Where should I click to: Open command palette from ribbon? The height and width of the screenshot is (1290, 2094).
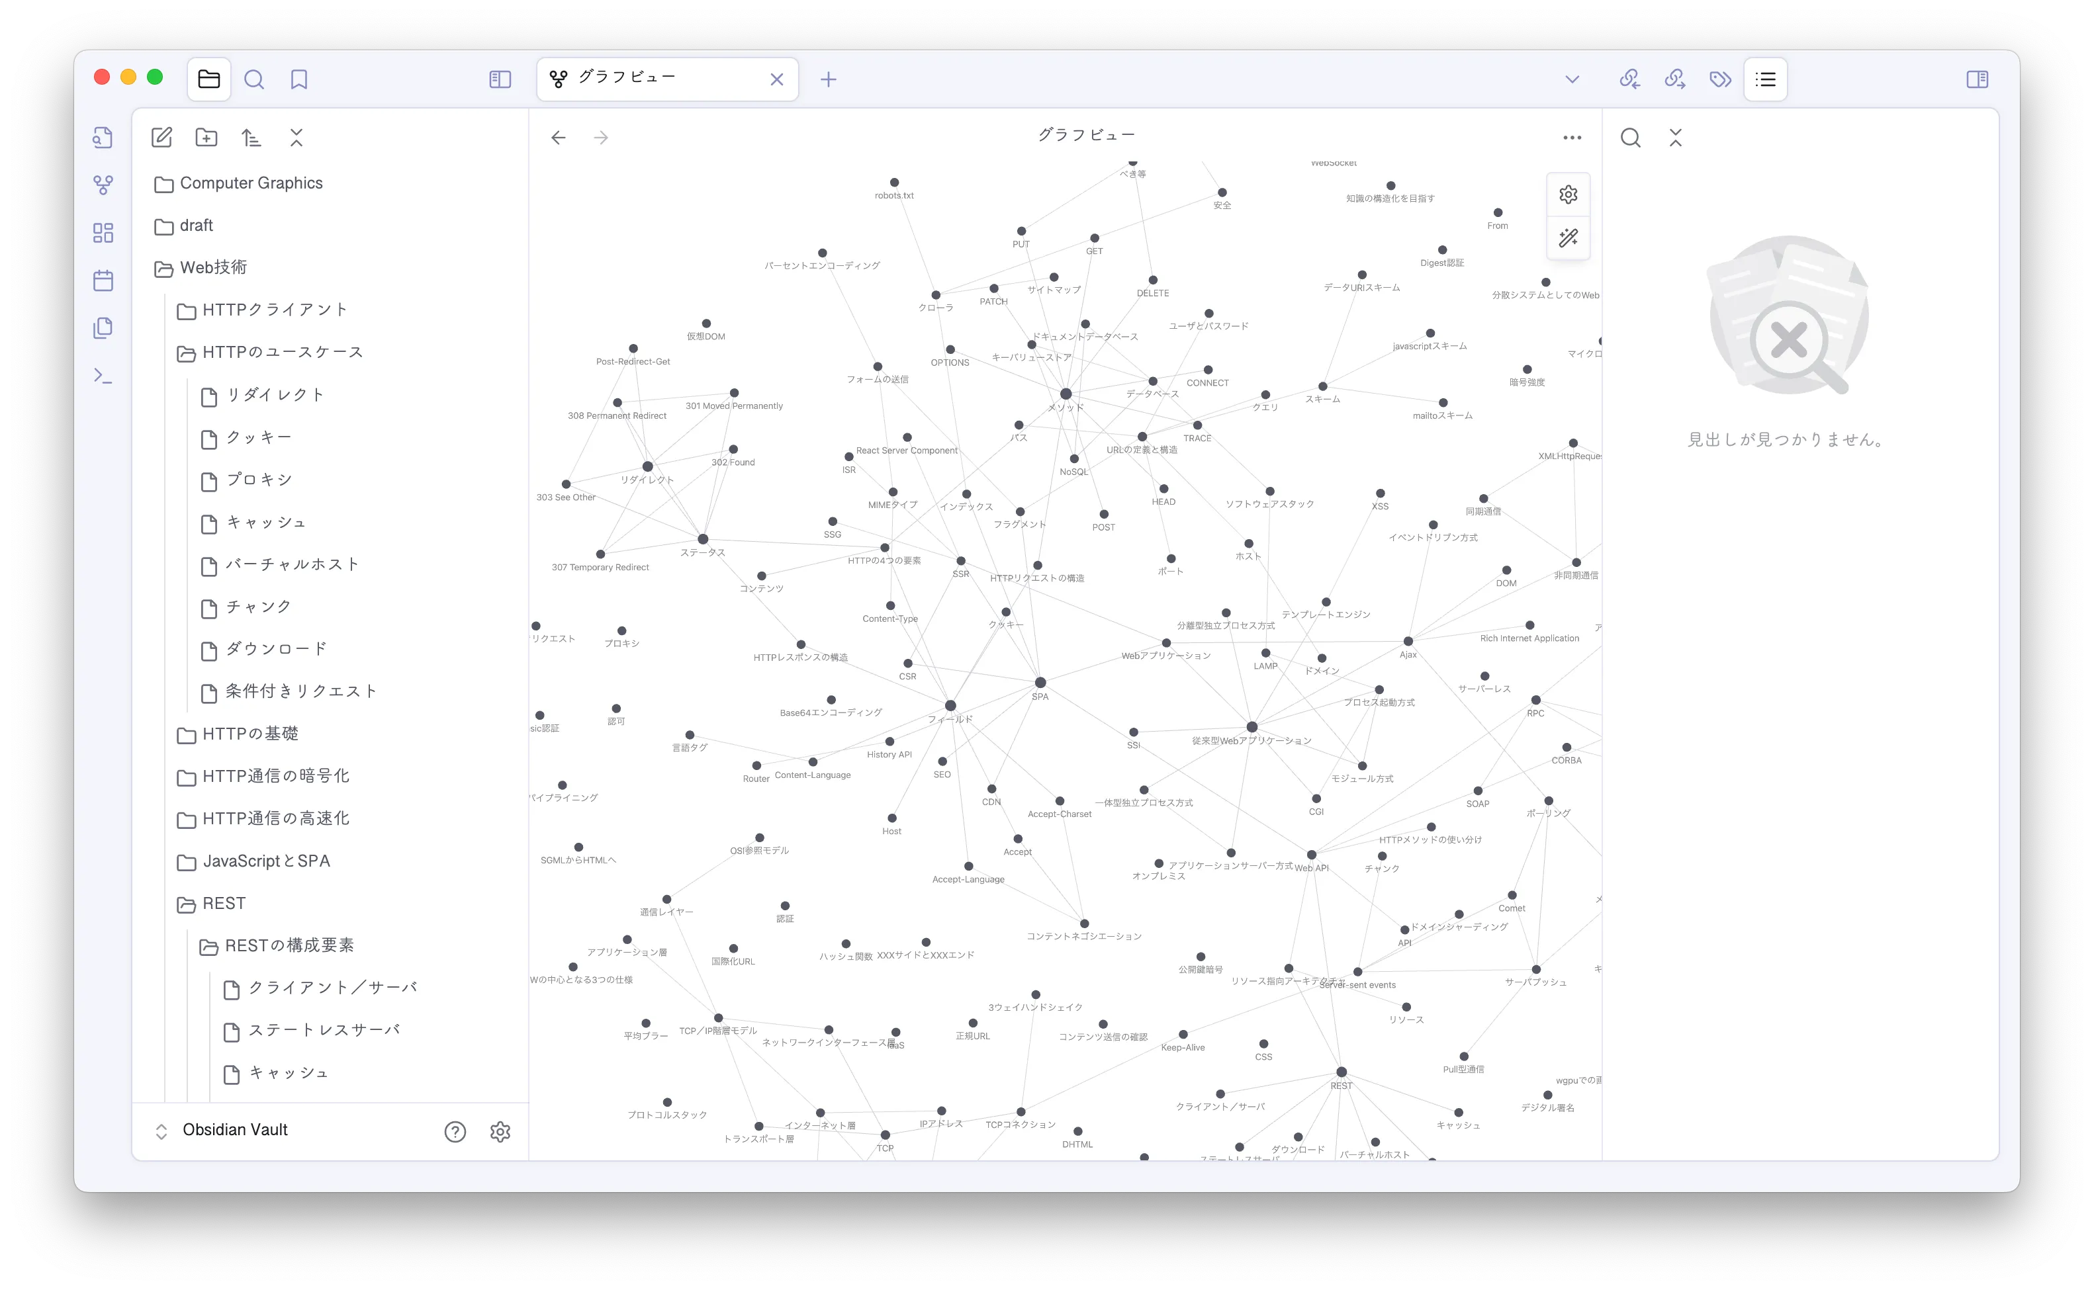point(103,375)
